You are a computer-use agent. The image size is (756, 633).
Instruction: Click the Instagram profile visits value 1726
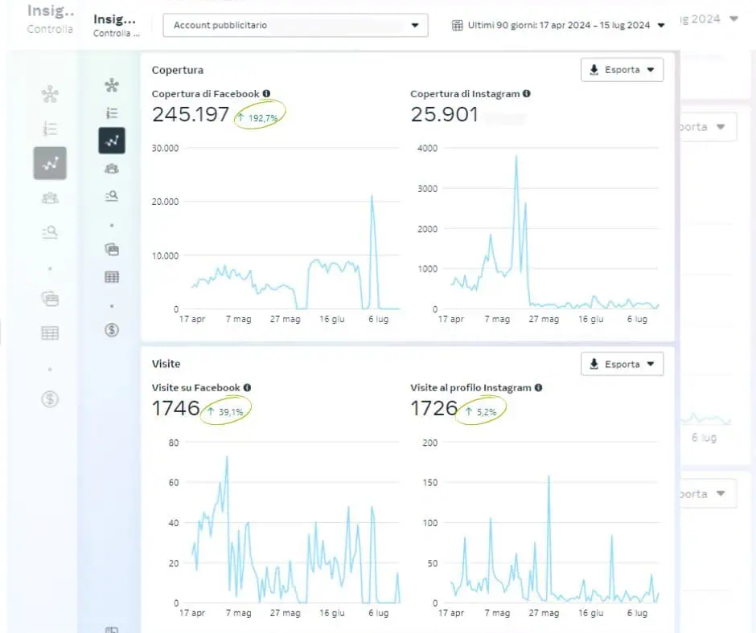(434, 409)
